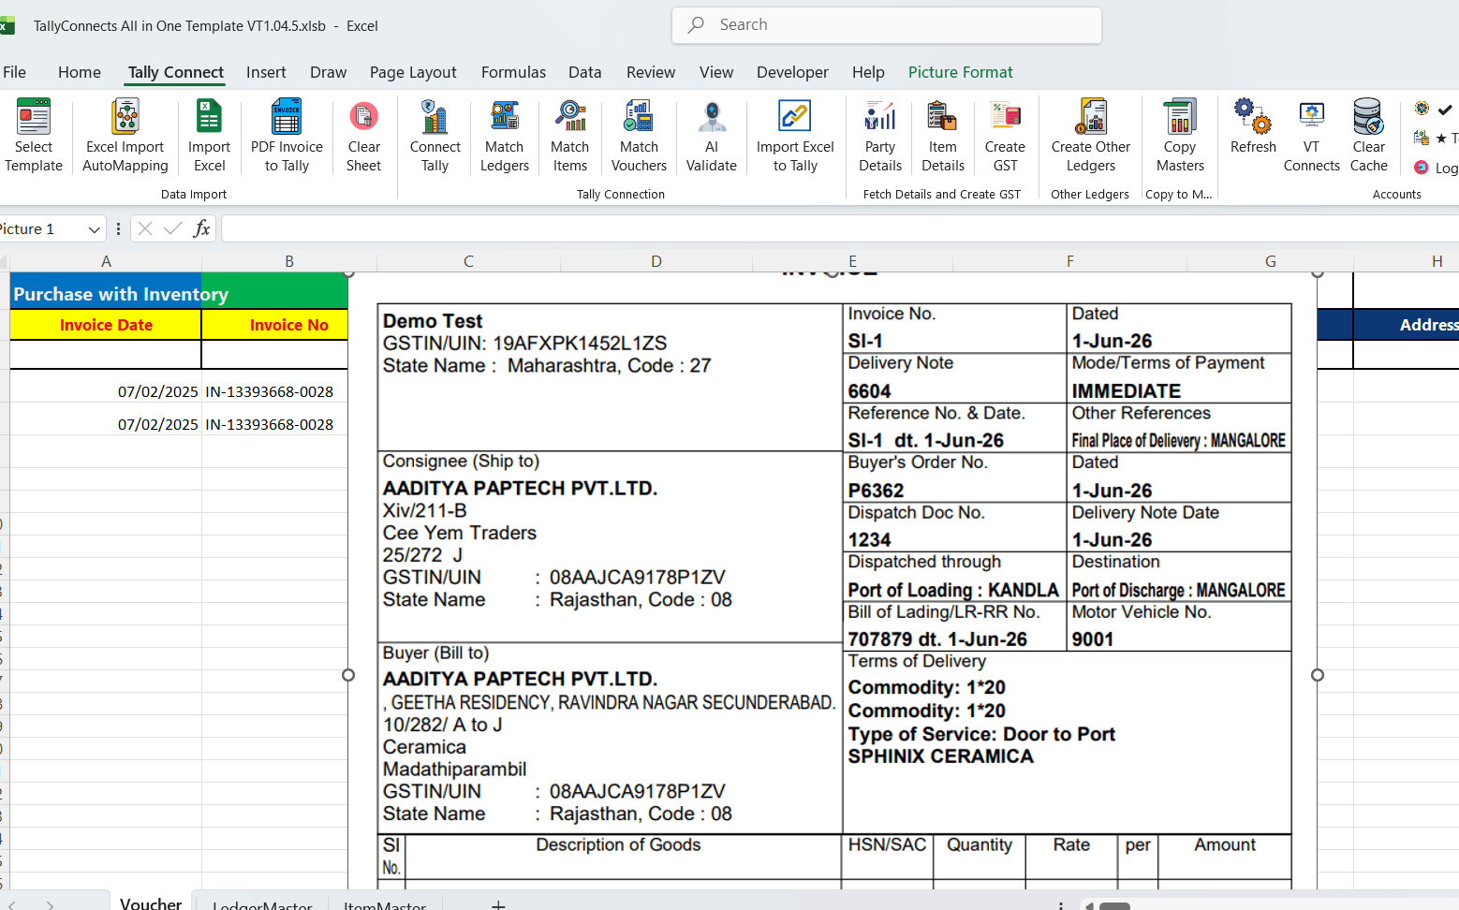This screenshot has height=910, width=1459.
Task: Expand the Name Box dropdown
Action: click(x=94, y=229)
